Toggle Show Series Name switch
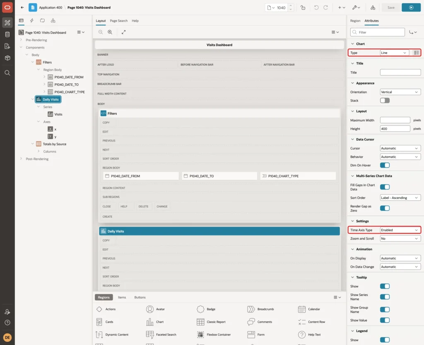 385,297
